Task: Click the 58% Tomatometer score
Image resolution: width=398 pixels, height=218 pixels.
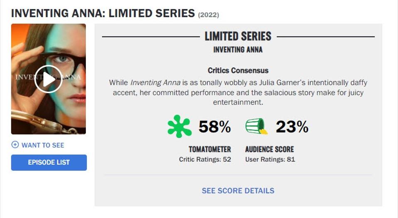Action: pyautogui.click(x=215, y=127)
